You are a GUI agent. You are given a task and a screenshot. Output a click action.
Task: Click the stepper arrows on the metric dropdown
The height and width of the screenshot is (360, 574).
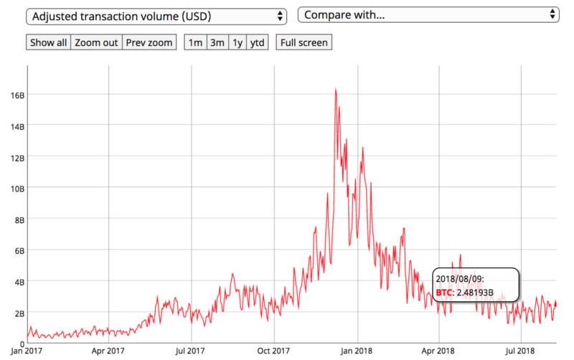pyautogui.click(x=280, y=16)
